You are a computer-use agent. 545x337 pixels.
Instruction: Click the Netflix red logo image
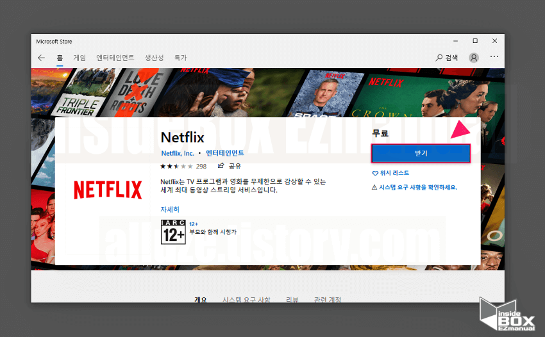click(108, 190)
